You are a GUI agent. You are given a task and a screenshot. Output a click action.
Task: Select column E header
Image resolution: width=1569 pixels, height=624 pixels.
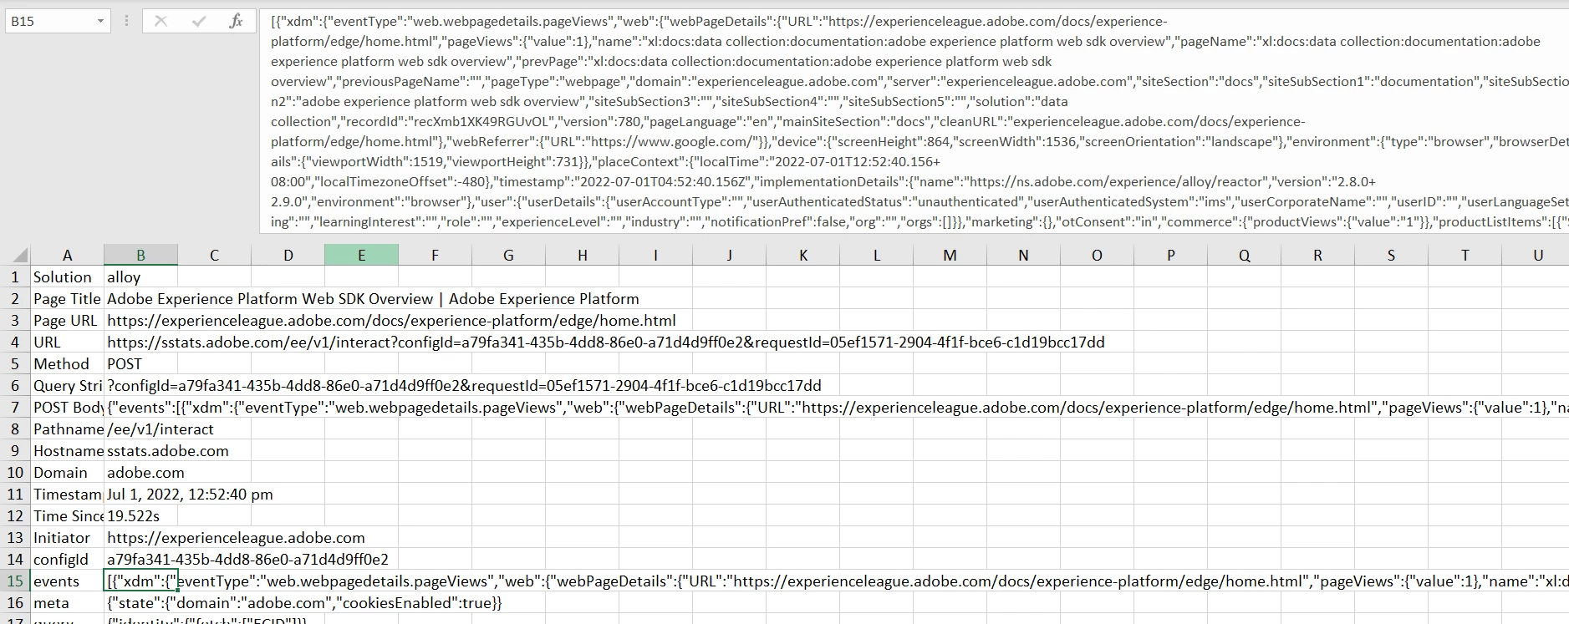(x=361, y=255)
